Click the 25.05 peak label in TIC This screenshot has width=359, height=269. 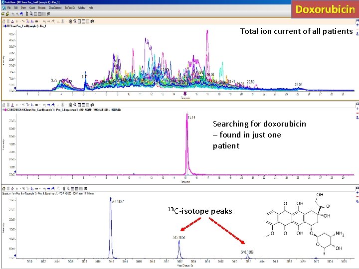(298, 84)
